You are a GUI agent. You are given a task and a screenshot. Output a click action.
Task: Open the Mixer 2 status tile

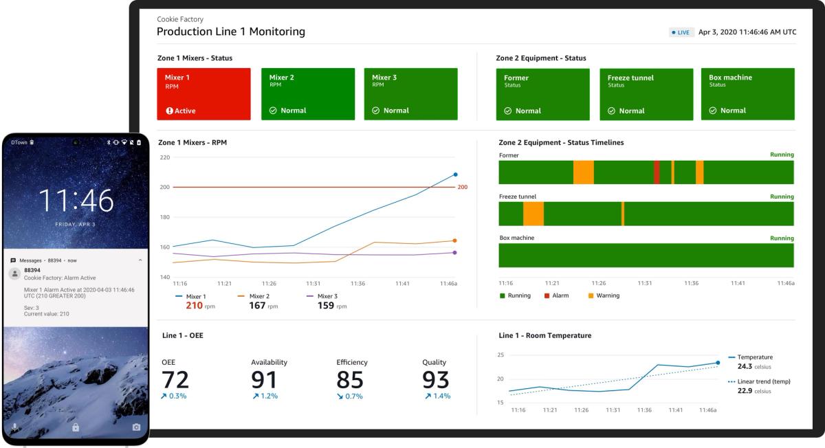click(308, 94)
